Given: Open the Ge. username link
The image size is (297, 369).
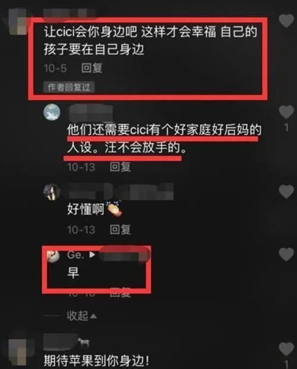Looking at the screenshot, I should point(75,255).
